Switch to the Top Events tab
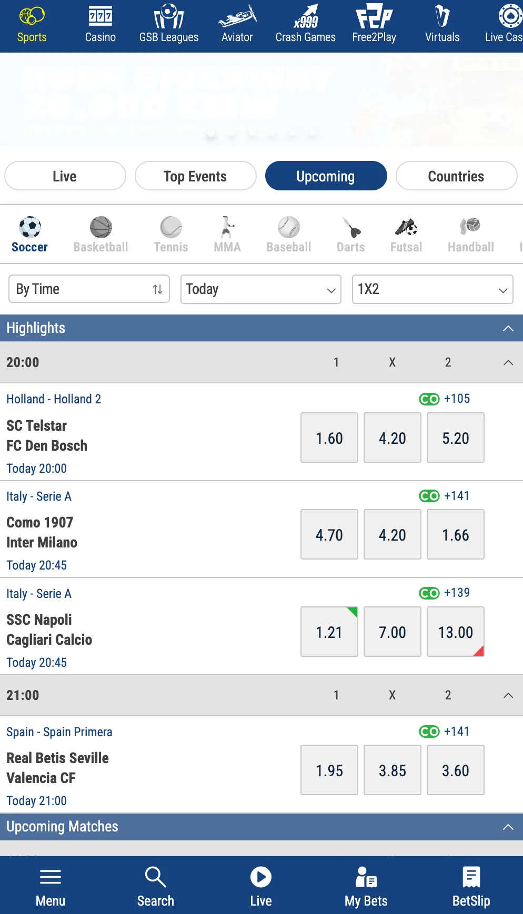 (195, 176)
